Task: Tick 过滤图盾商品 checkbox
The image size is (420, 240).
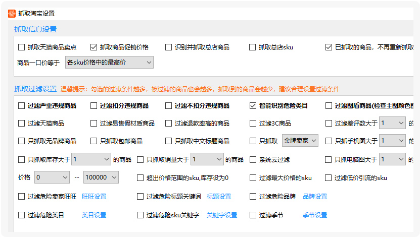Action: tap(329, 106)
